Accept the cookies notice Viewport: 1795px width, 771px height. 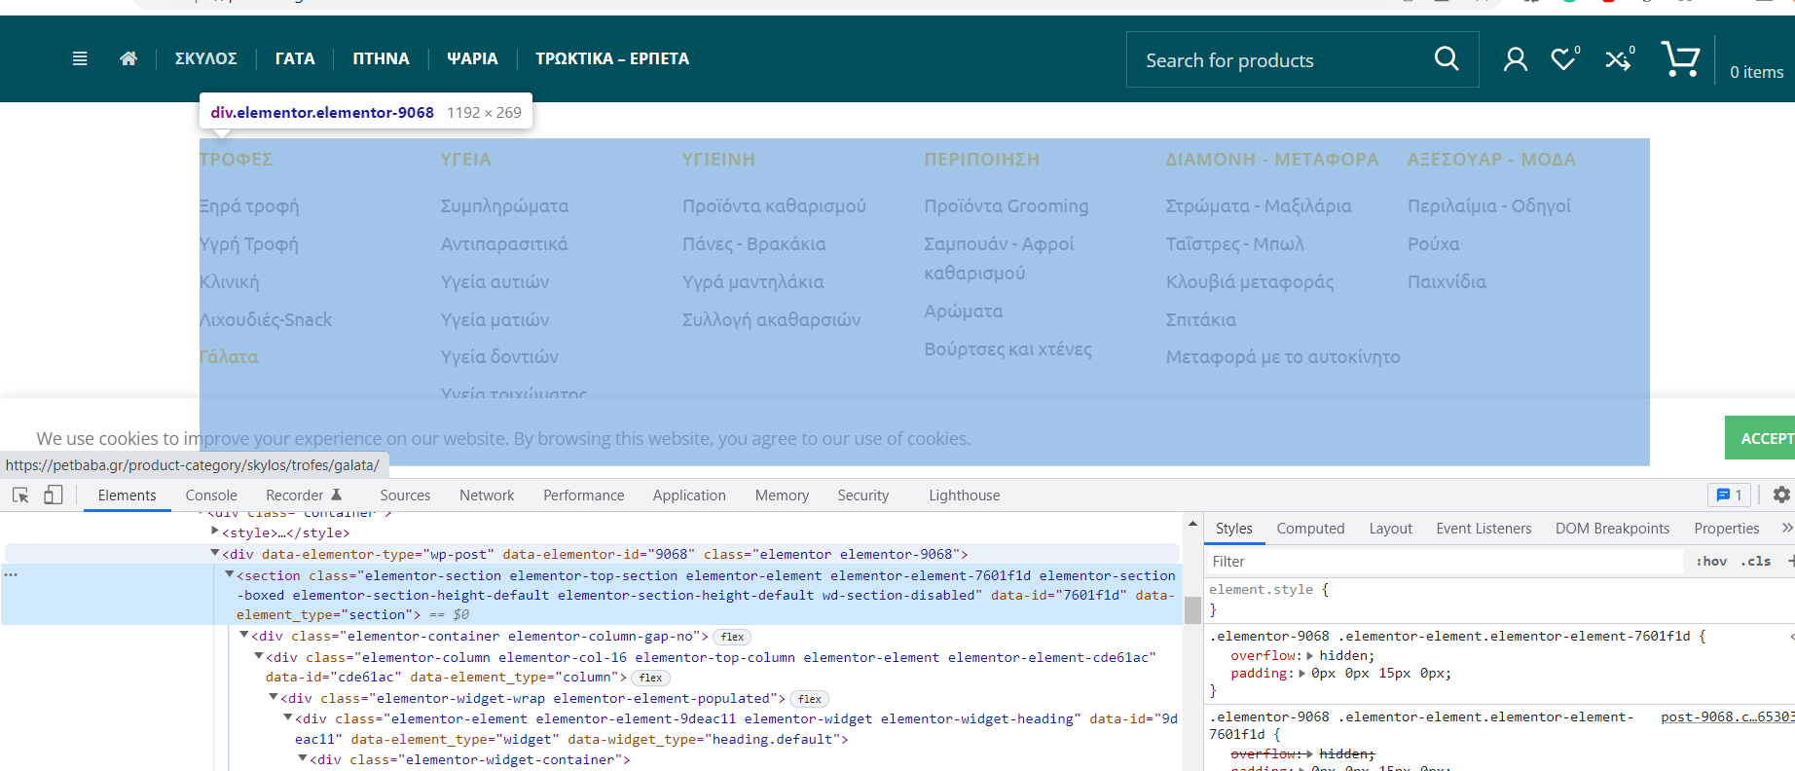(1760, 437)
